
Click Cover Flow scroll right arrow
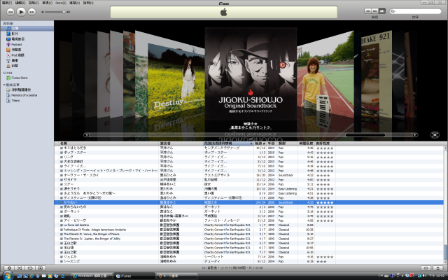(415, 135)
